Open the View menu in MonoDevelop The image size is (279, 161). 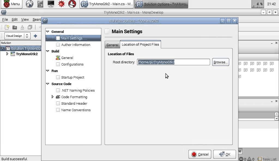[x=25, y=20]
